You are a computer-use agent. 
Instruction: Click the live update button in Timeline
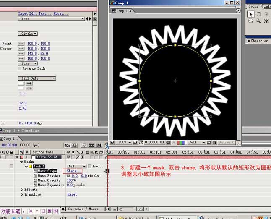pos(74,145)
